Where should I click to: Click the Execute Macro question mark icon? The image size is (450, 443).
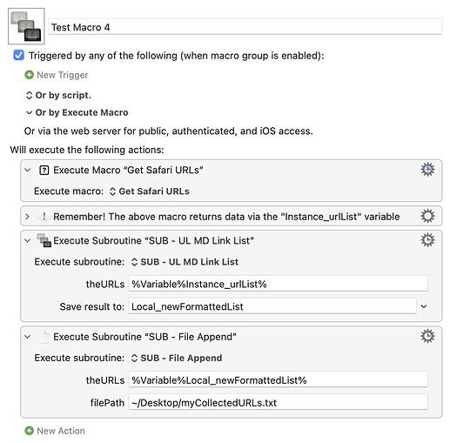[44, 170]
